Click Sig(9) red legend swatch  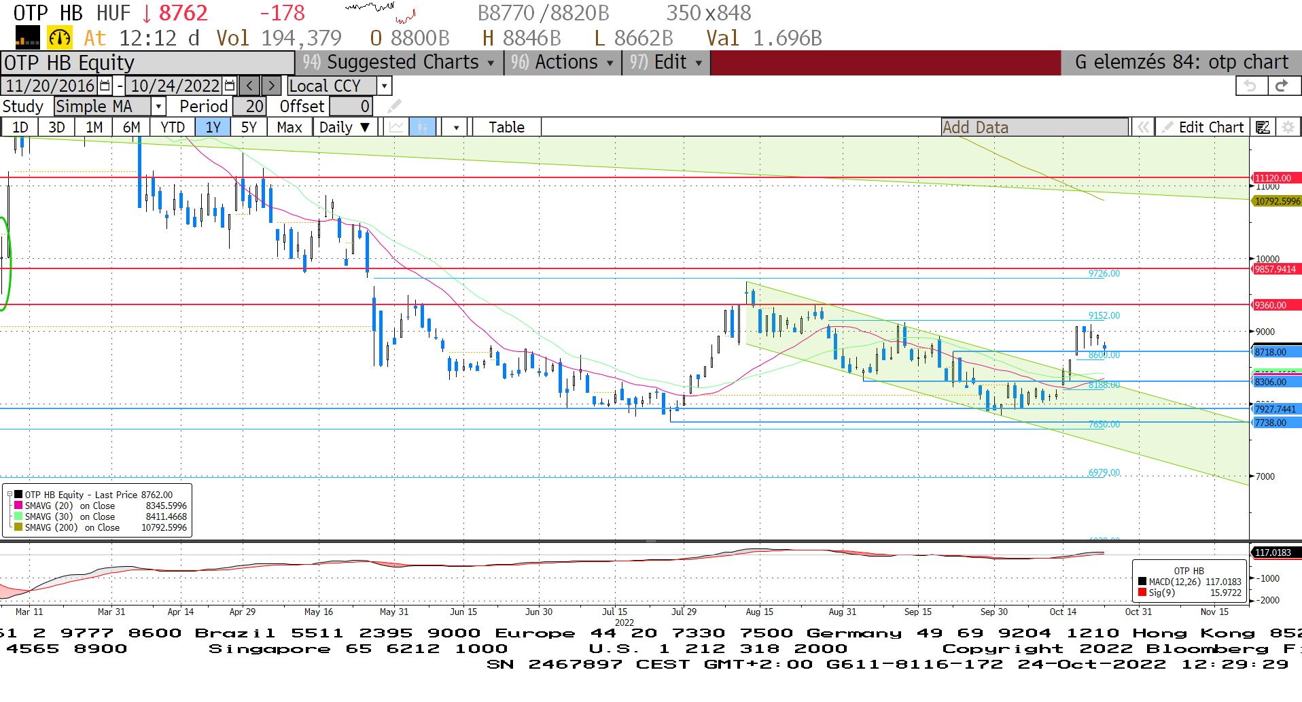(x=1142, y=593)
